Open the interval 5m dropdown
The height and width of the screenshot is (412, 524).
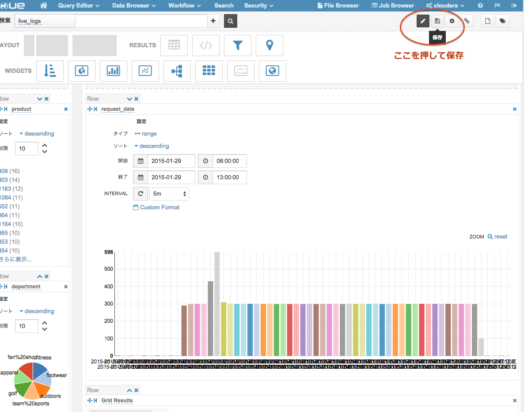click(169, 194)
